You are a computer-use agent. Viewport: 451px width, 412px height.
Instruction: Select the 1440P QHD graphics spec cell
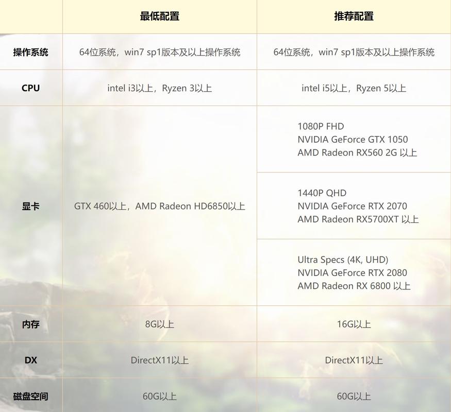click(354, 206)
